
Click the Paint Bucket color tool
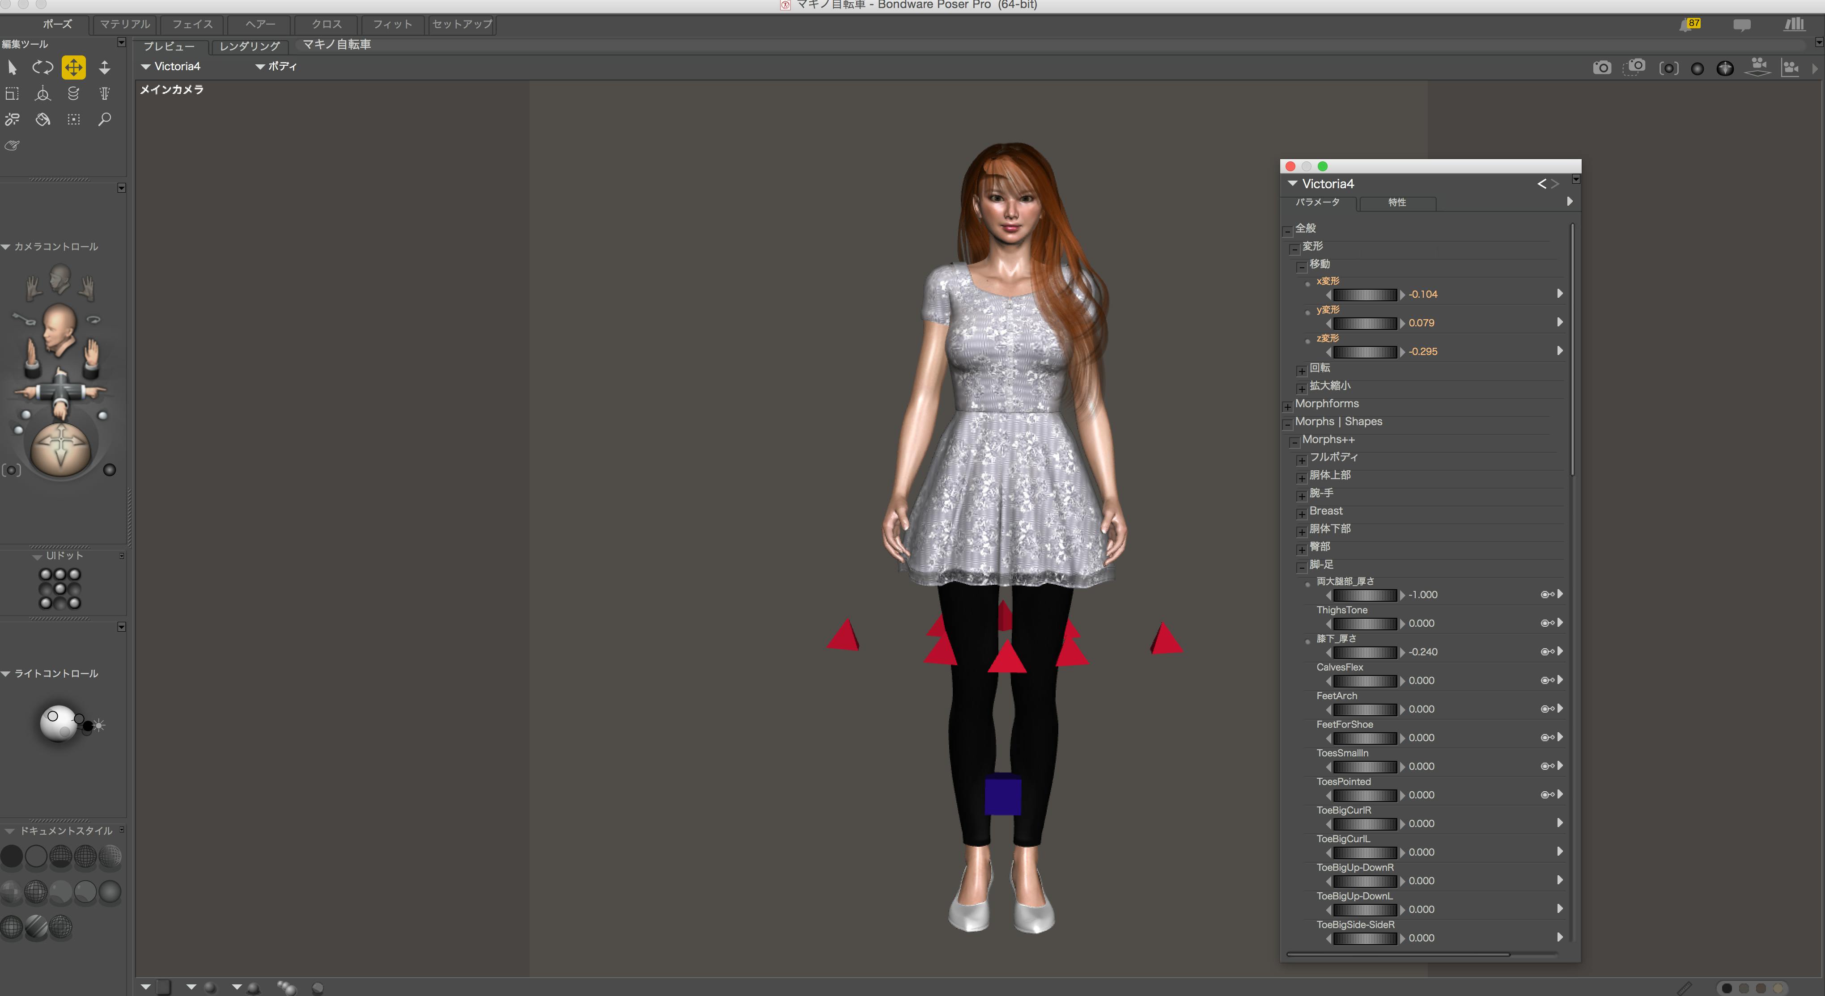click(42, 120)
